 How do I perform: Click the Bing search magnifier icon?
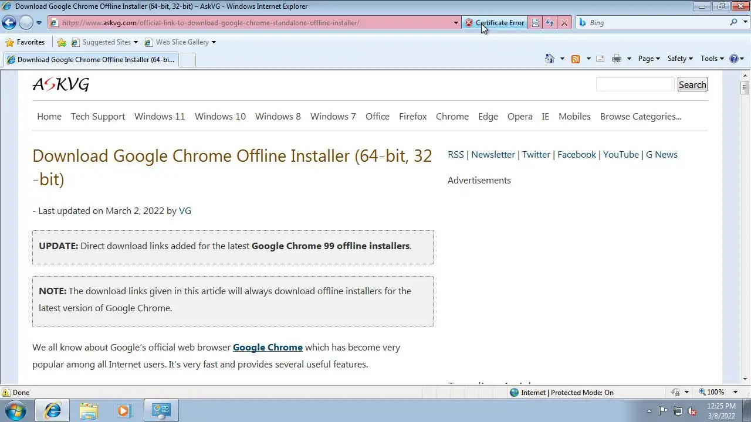coord(733,23)
